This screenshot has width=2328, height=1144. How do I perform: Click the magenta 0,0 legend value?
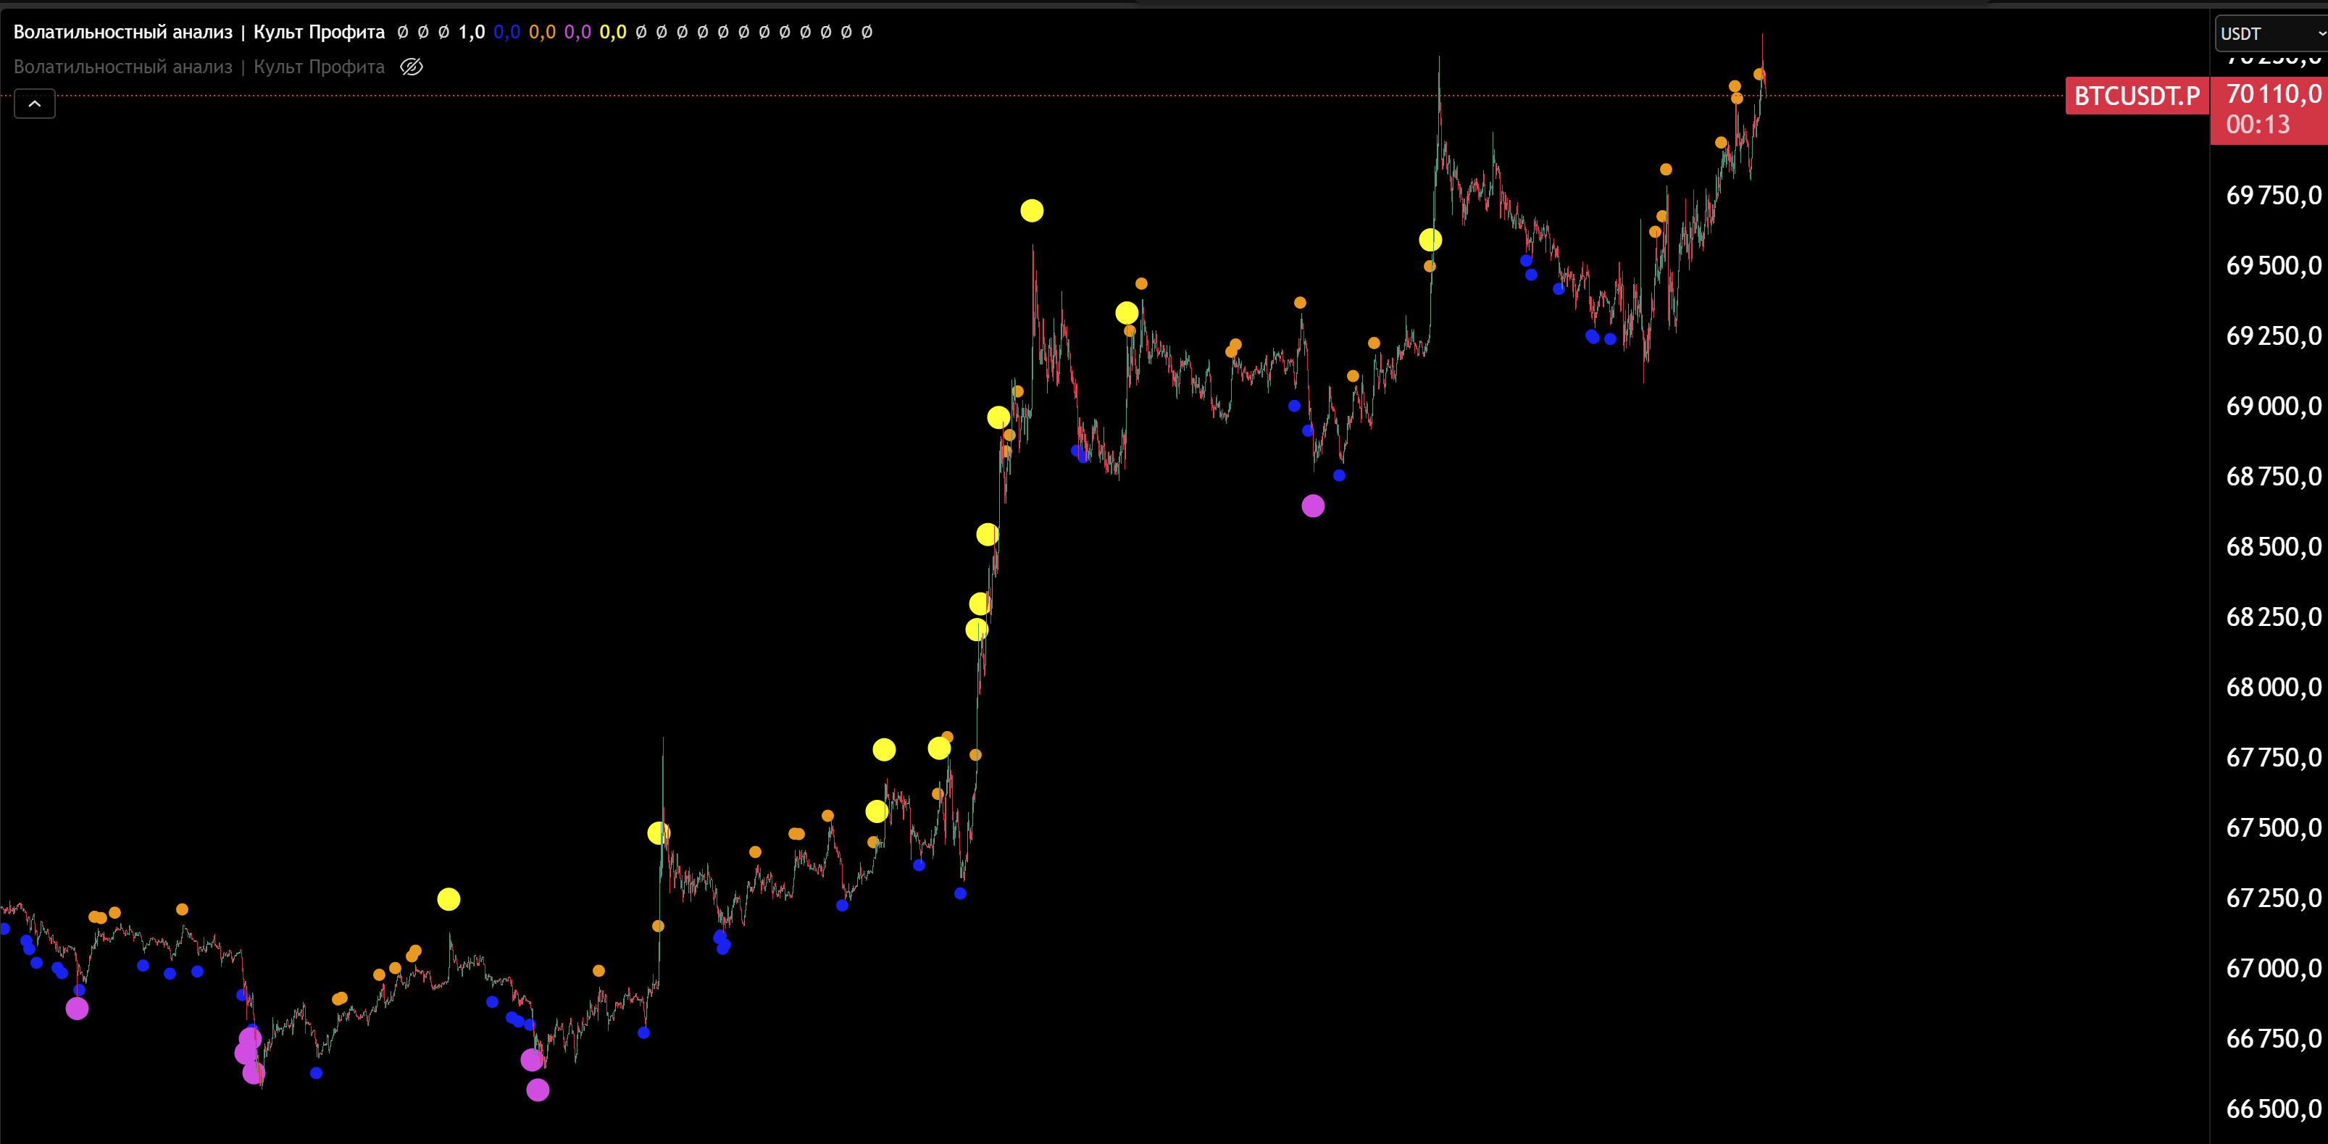pyautogui.click(x=577, y=32)
